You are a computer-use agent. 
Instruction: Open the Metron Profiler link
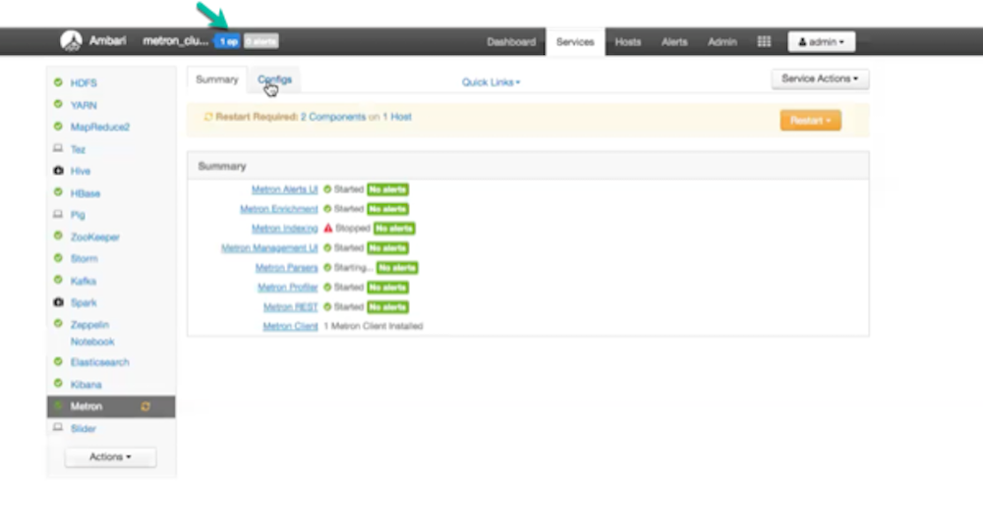pos(288,288)
